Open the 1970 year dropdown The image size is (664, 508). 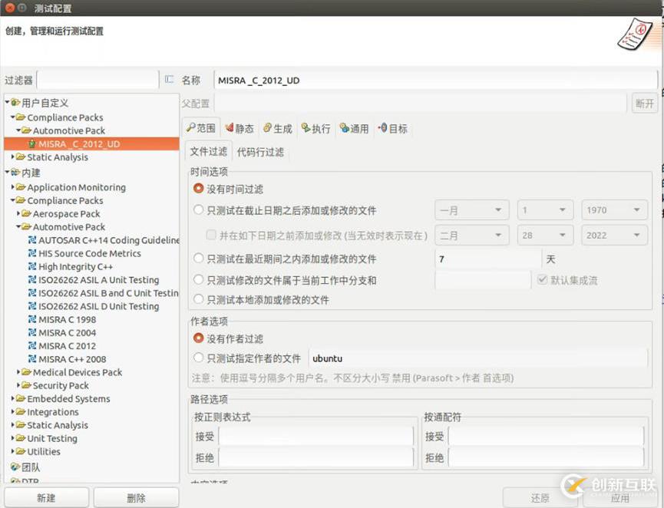(614, 210)
